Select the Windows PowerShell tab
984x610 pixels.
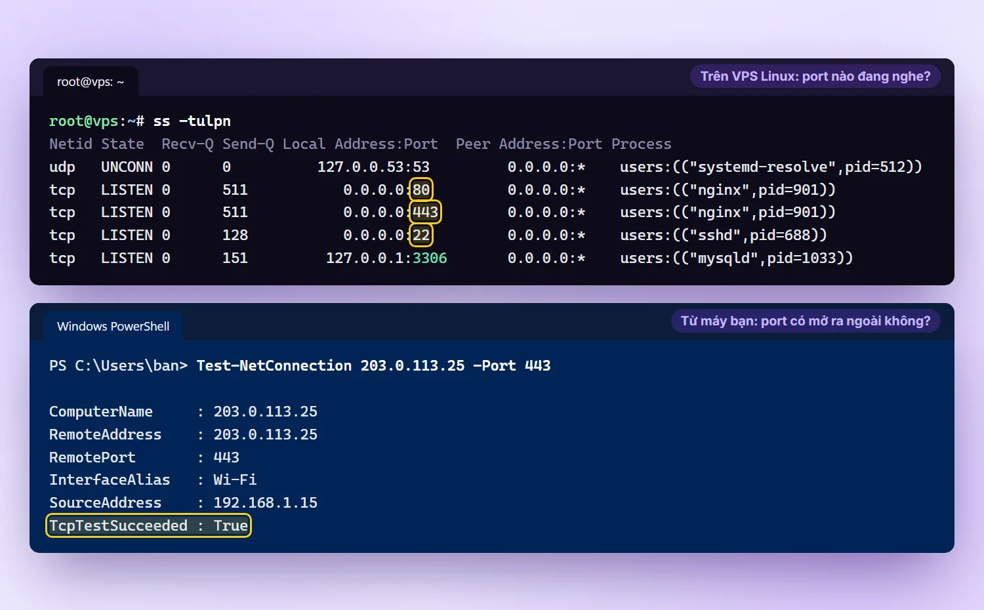click(113, 326)
